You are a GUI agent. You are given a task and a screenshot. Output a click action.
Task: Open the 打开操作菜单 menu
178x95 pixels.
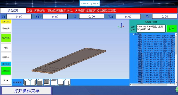(x=27, y=91)
